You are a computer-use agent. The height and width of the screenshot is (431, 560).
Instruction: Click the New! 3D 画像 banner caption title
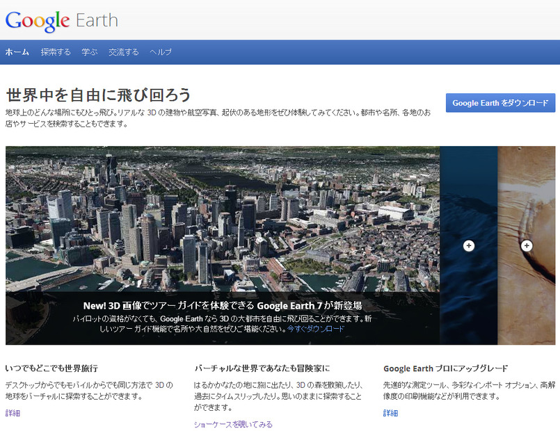(223, 305)
